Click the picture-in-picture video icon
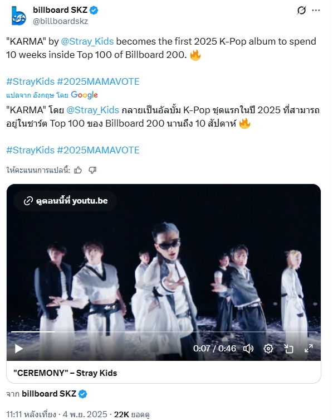Screen dimensions: 333x420 click(288, 349)
